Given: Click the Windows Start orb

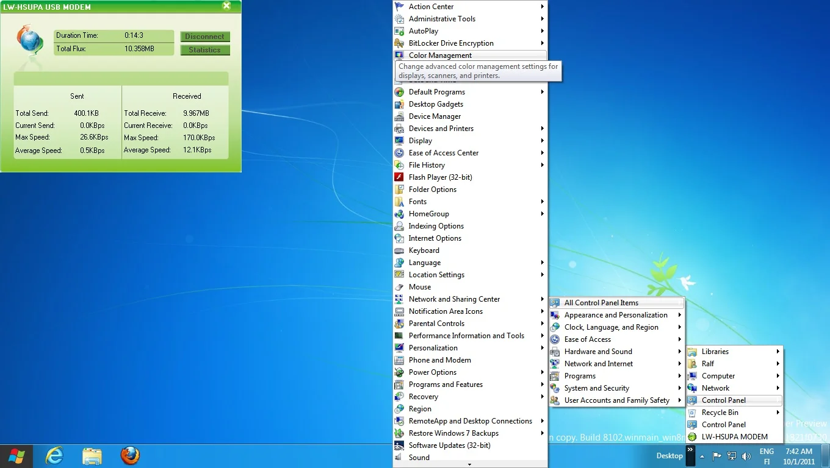Looking at the screenshot, I should (16, 455).
